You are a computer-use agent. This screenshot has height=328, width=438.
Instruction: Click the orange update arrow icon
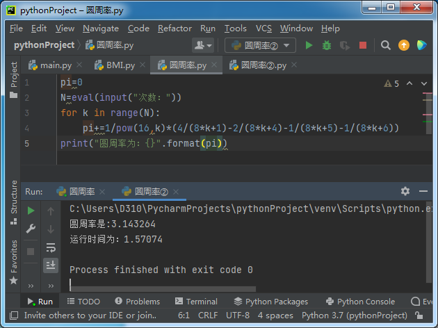click(404, 45)
